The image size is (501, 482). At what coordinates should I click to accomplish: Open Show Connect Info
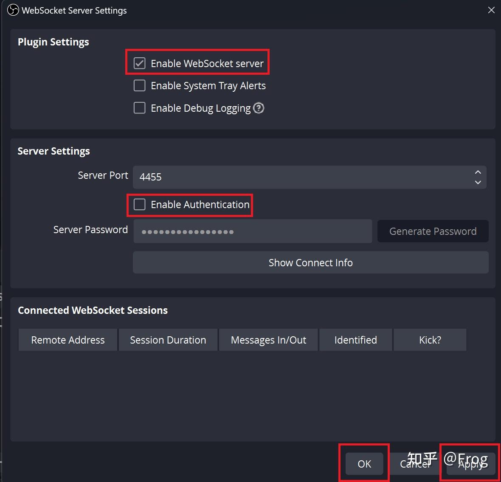(x=310, y=262)
